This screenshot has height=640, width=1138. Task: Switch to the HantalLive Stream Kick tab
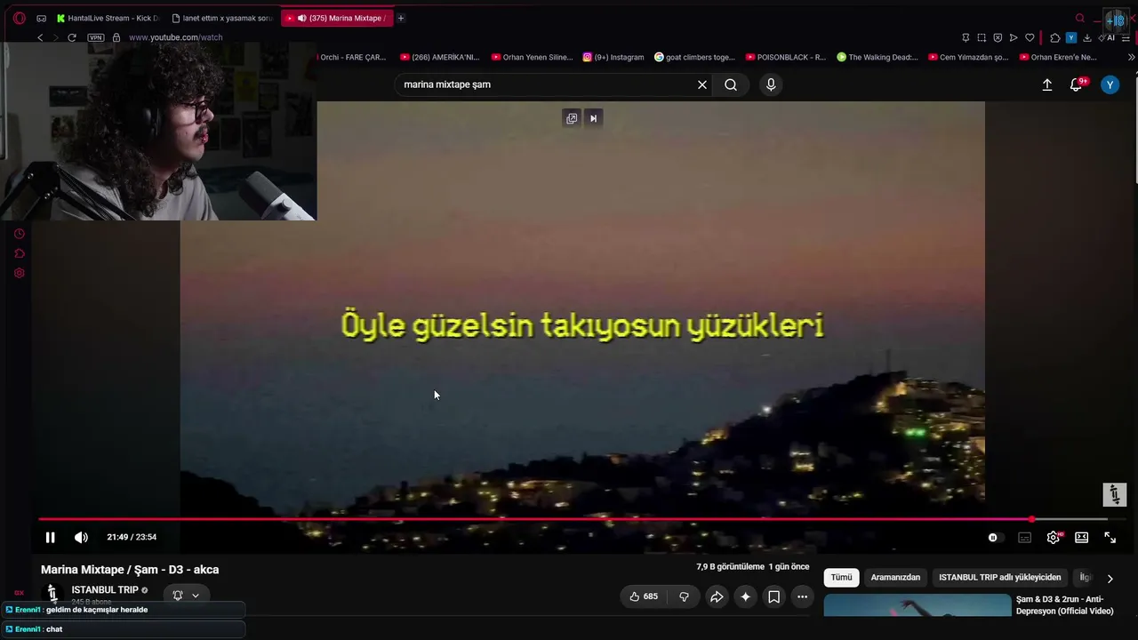pyautogui.click(x=106, y=18)
